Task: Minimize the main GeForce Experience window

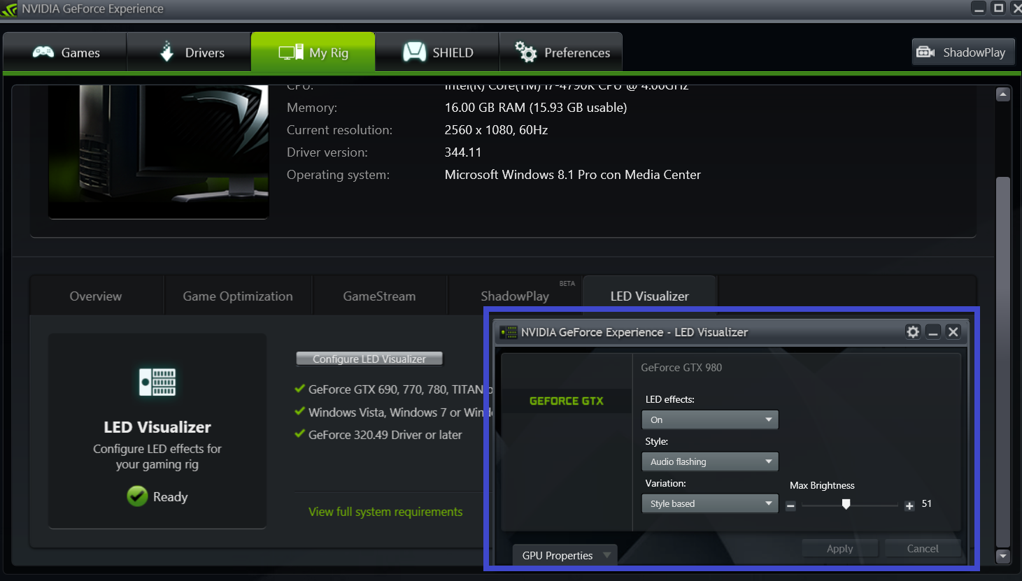Action: pyautogui.click(x=979, y=8)
